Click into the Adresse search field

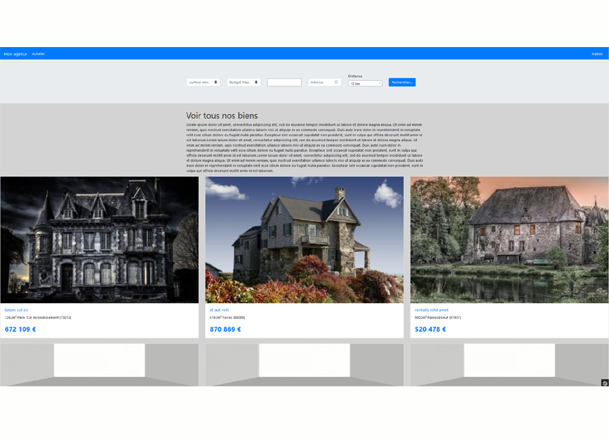tap(320, 82)
